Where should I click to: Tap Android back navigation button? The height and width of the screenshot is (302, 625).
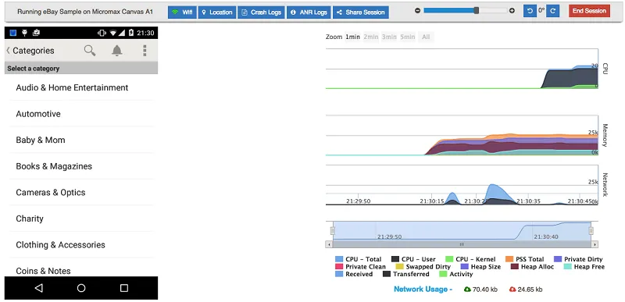point(38,288)
